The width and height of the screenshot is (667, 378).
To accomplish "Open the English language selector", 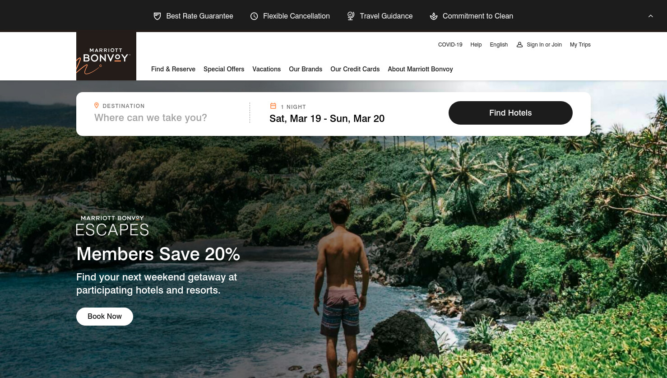I will click(x=499, y=45).
